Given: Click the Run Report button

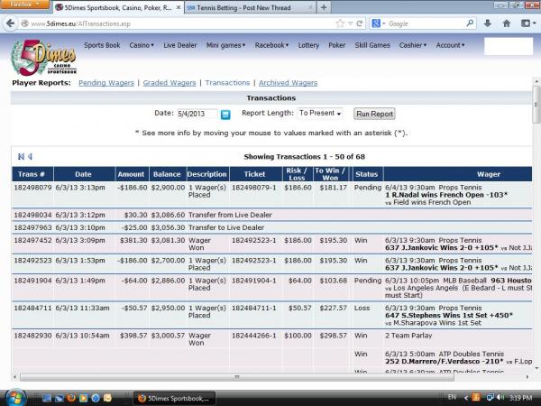Looking at the screenshot, I should pyautogui.click(x=374, y=114).
